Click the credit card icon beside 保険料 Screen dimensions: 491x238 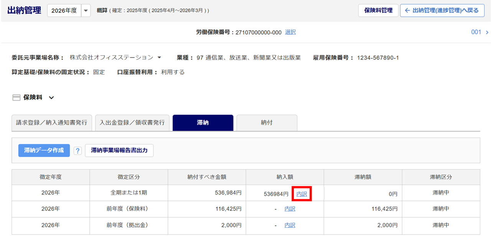[x=16, y=98]
